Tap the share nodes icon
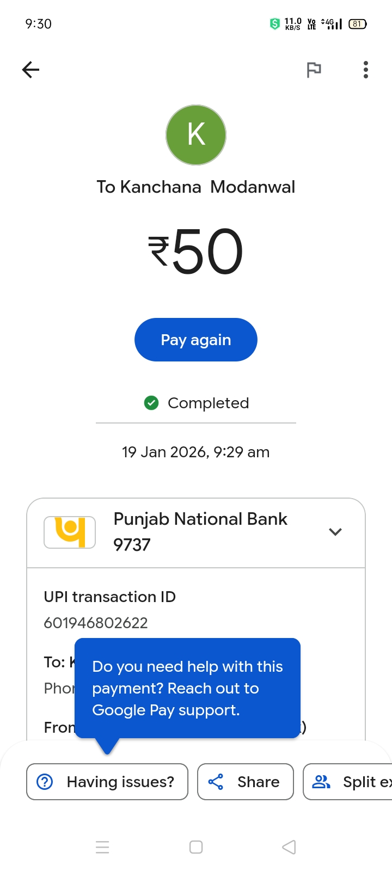392x871 pixels. [216, 782]
